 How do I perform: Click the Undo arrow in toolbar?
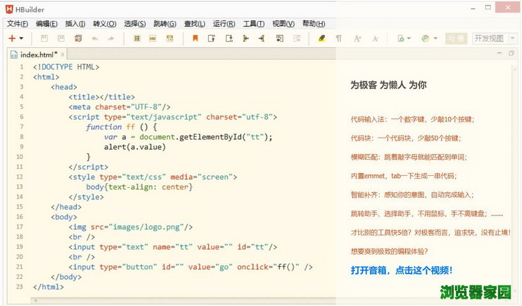[x=94, y=39]
